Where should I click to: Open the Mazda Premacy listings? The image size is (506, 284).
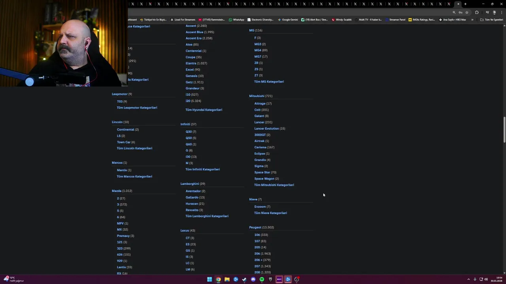[x=123, y=236]
